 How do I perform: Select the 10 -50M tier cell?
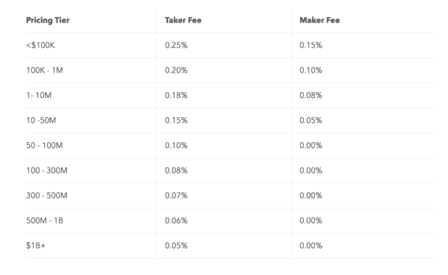pyautogui.click(x=41, y=120)
